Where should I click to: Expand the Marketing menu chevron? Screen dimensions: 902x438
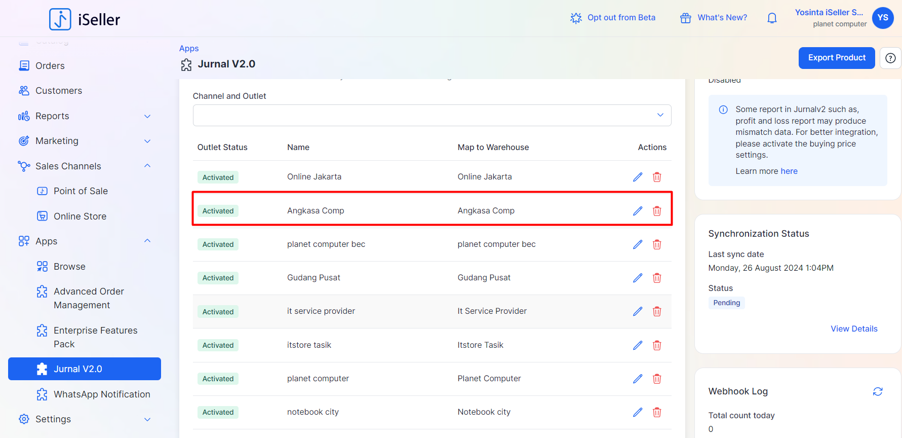pyautogui.click(x=147, y=141)
